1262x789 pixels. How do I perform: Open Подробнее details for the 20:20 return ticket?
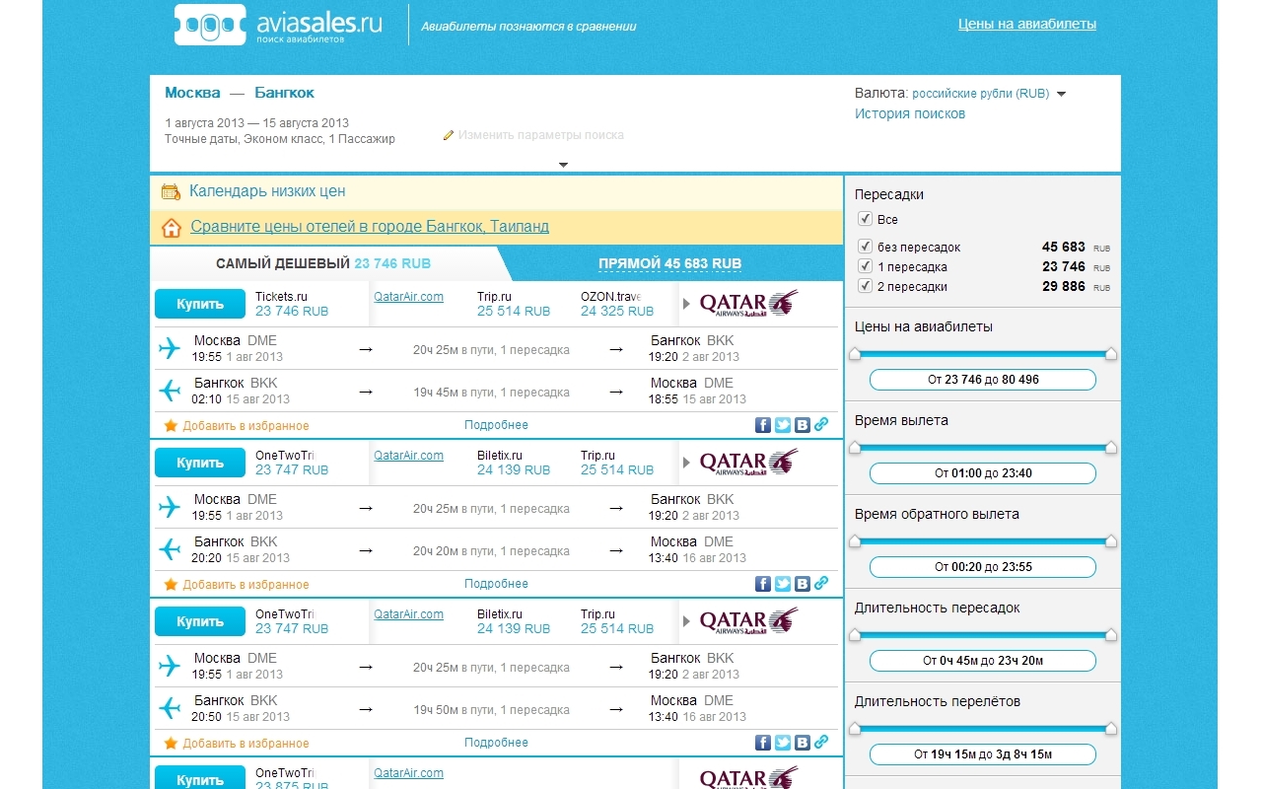click(x=496, y=584)
